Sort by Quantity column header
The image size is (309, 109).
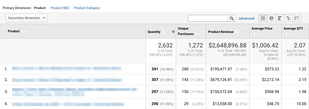tap(154, 32)
